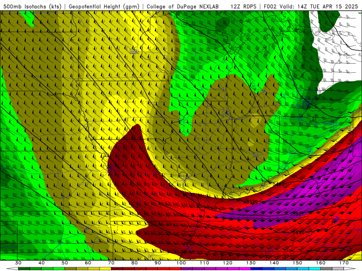Select the olive 50-55 kt legend swatch

coord(71,269)
